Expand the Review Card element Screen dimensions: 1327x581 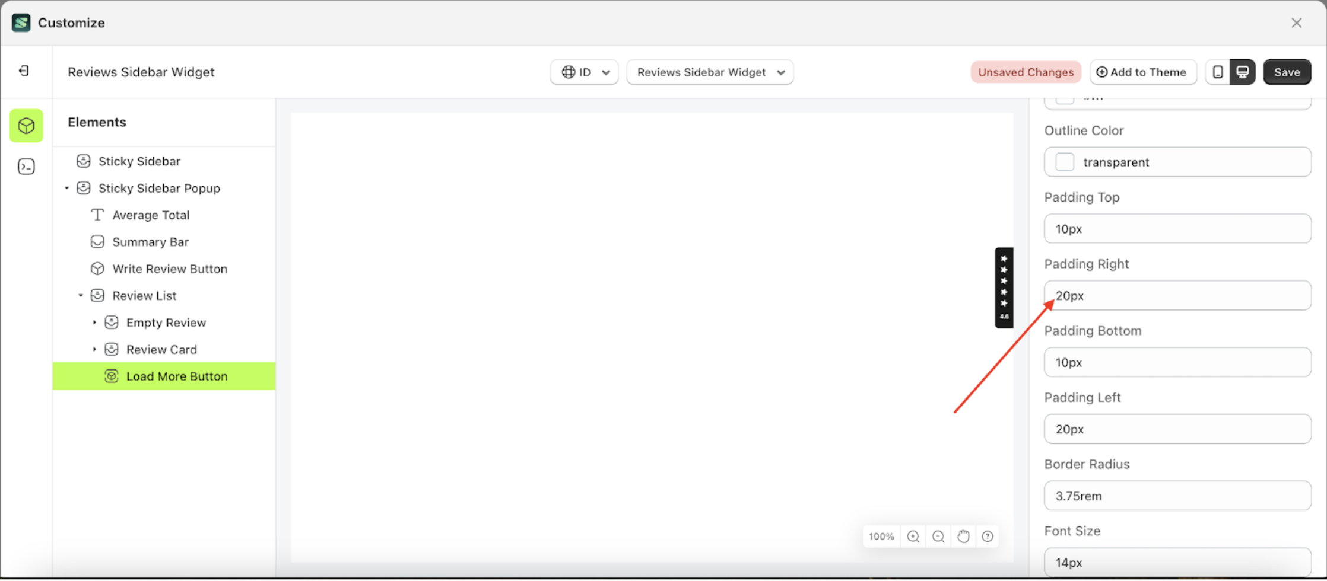[x=94, y=349]
